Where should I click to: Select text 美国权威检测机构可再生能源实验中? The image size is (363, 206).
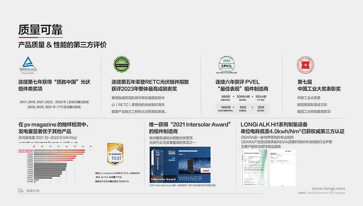138,98
